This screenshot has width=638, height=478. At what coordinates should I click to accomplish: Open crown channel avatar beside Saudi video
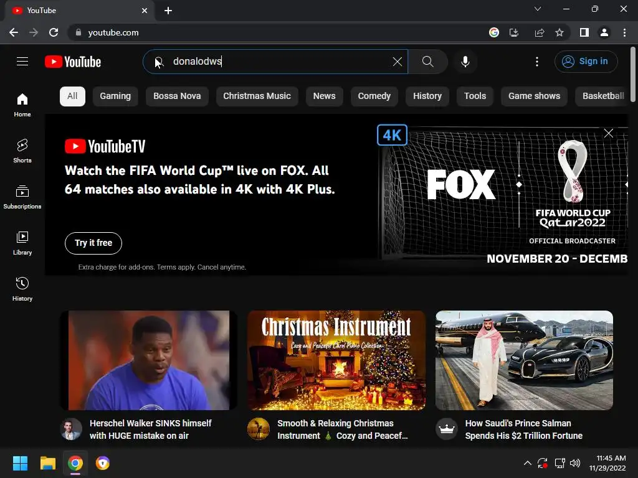point(446,429)
